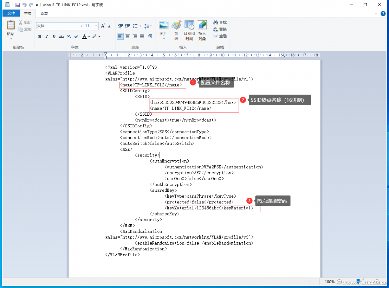Viewport: 389px width, 288px height.
Task: Click the <encryption>AES</encryption> line
Action: tap(199, 173)
